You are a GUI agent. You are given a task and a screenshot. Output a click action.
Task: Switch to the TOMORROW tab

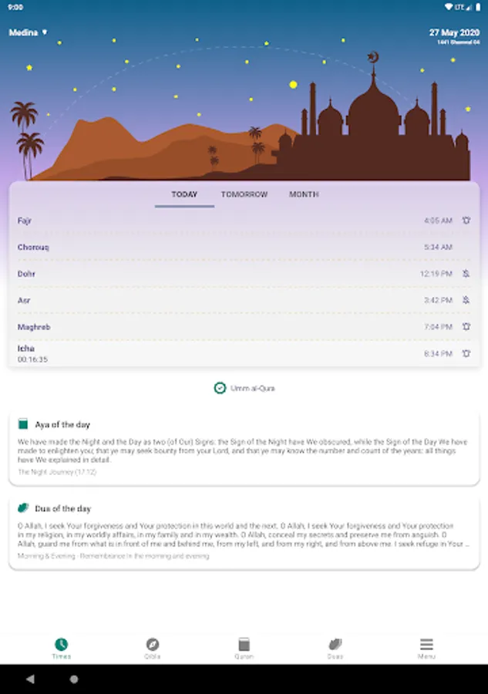pos(244,194)
